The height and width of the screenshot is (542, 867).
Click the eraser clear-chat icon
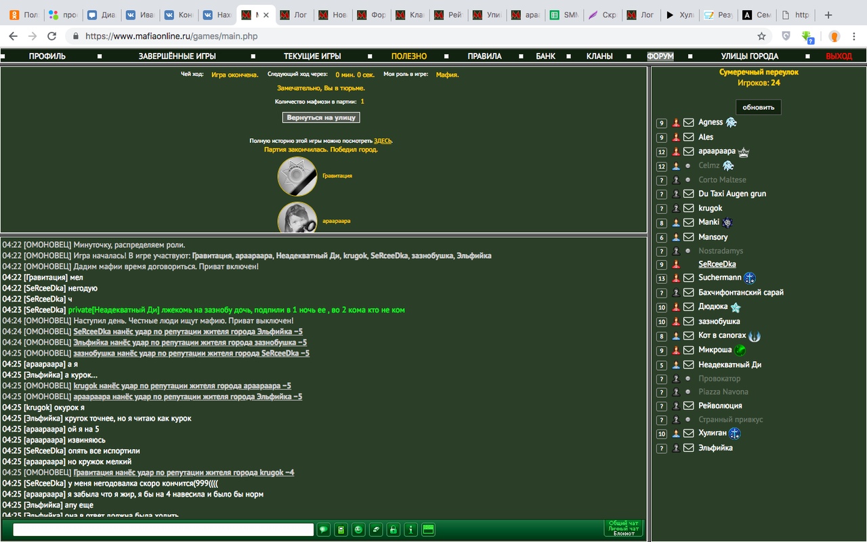pos(376,530)
